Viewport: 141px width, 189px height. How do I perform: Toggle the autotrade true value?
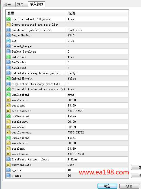(98, 57)
